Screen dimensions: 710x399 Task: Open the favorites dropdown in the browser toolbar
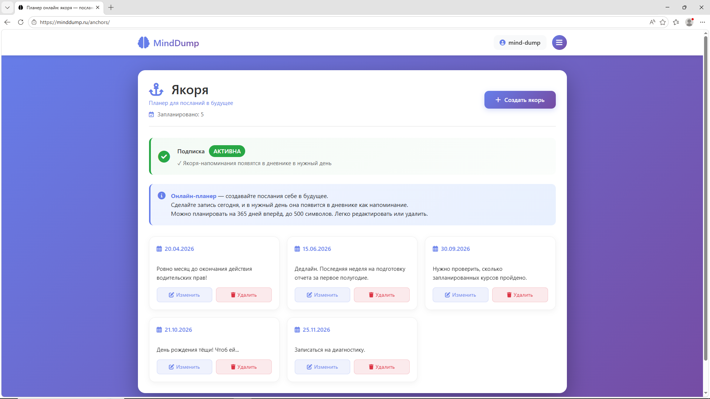(676, 22)
